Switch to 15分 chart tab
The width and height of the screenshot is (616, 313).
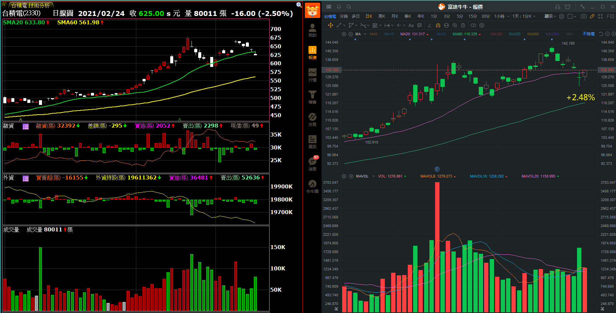click(x=472, y=16)
